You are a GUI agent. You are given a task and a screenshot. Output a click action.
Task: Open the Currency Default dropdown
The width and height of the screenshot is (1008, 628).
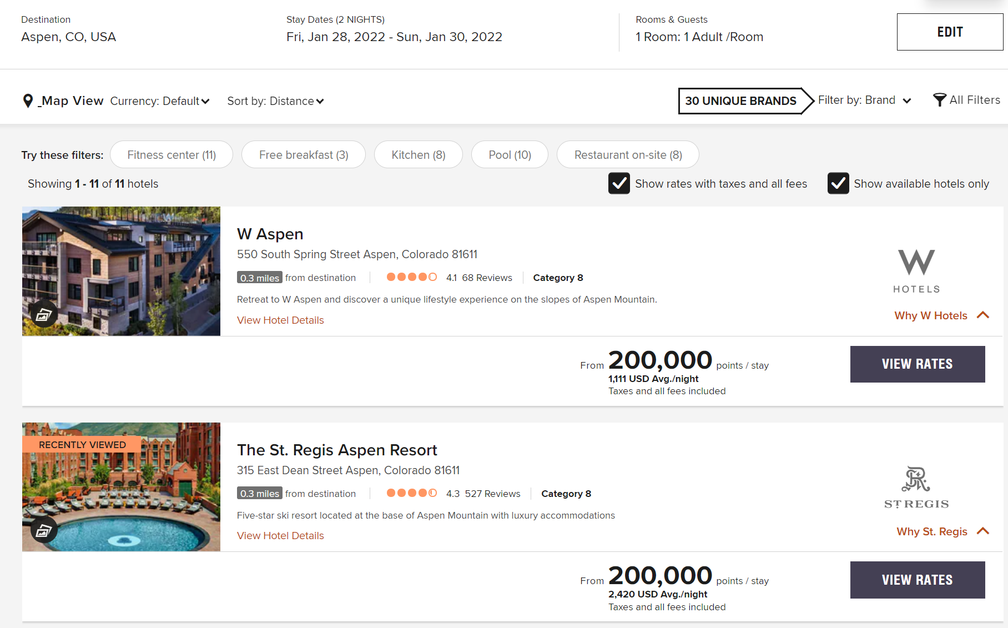(160, 101)
